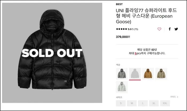Choose the khaki beige jacket color
187x111 pixels.
pyautogui.click(x=161, y=74)
